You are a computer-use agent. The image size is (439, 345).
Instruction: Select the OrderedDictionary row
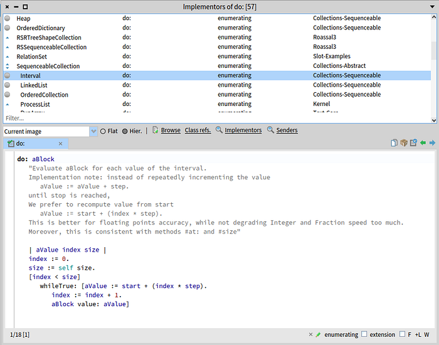(217, 28)
